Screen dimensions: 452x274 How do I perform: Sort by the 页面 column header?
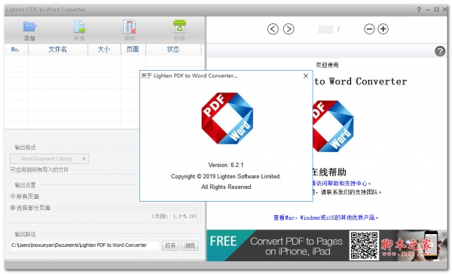133,50
